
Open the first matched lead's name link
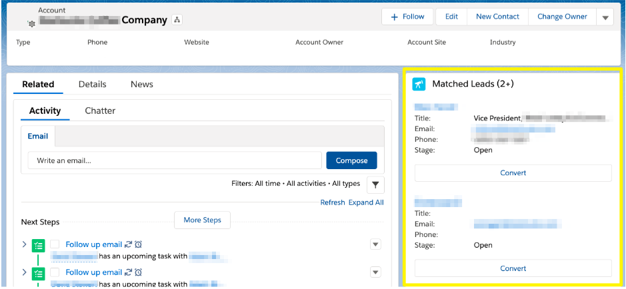[435, 107]
